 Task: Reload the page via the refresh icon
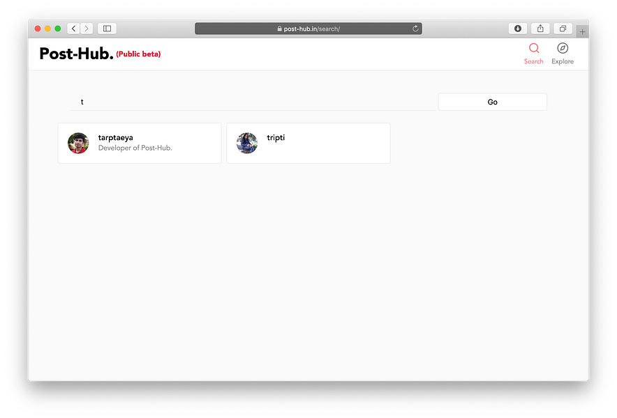tap(415, 29)
